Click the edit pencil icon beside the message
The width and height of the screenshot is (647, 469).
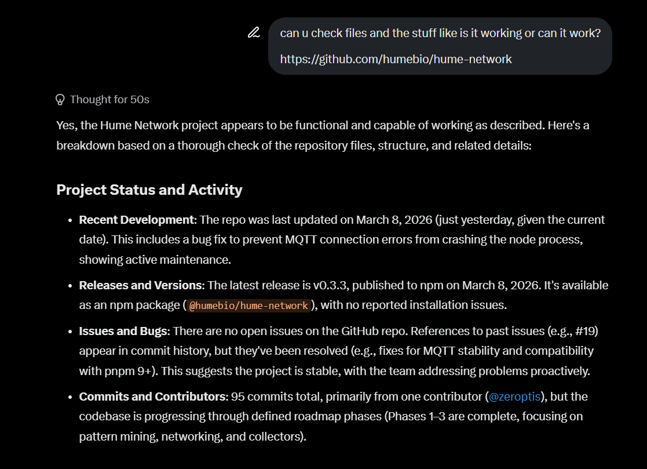pos(254,32)
